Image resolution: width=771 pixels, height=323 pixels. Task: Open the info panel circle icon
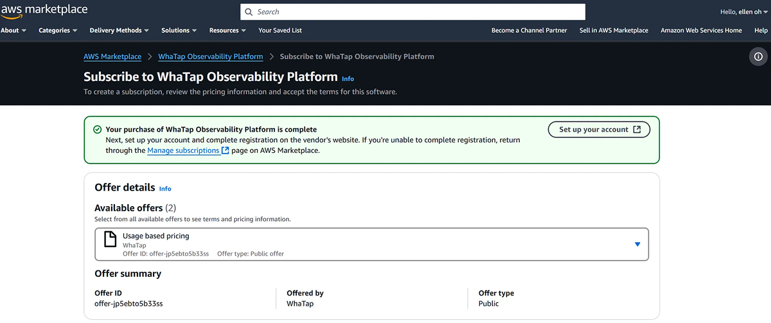758,57
